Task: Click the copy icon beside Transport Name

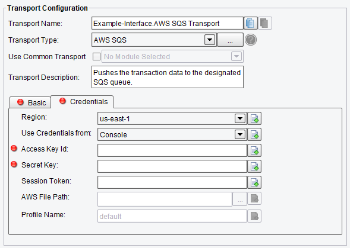Action: tap(250, 23)
